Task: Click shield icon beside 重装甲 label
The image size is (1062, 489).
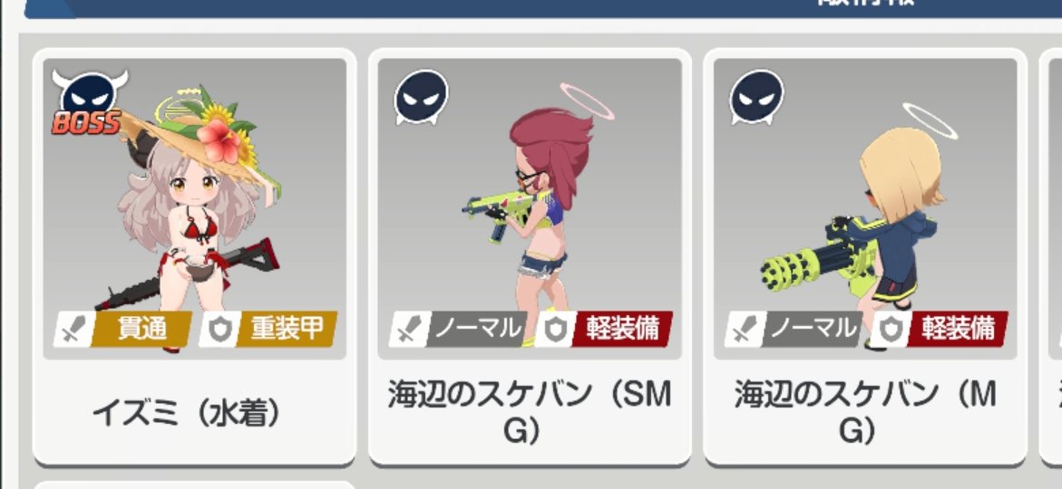Action: click(219, 330)
